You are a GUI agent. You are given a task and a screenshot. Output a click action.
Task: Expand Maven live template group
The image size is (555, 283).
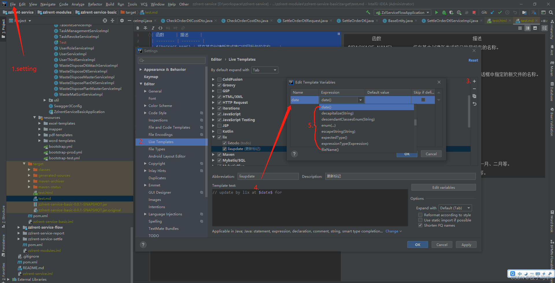pyautogui.click(x=213, y=155)
